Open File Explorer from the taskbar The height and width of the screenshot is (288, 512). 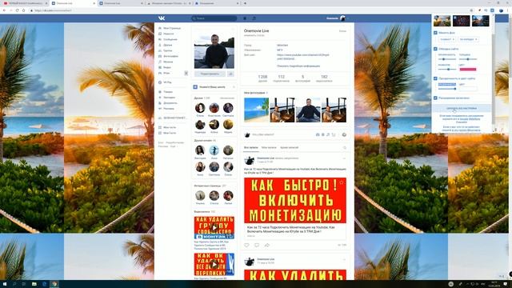point(34,284)
